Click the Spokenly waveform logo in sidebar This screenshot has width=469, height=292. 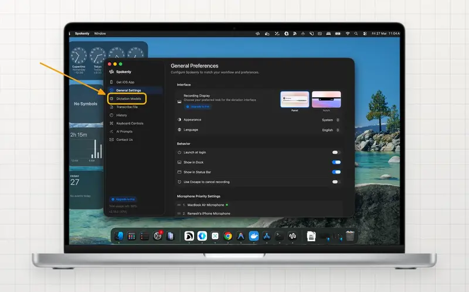tap(111, 72)
